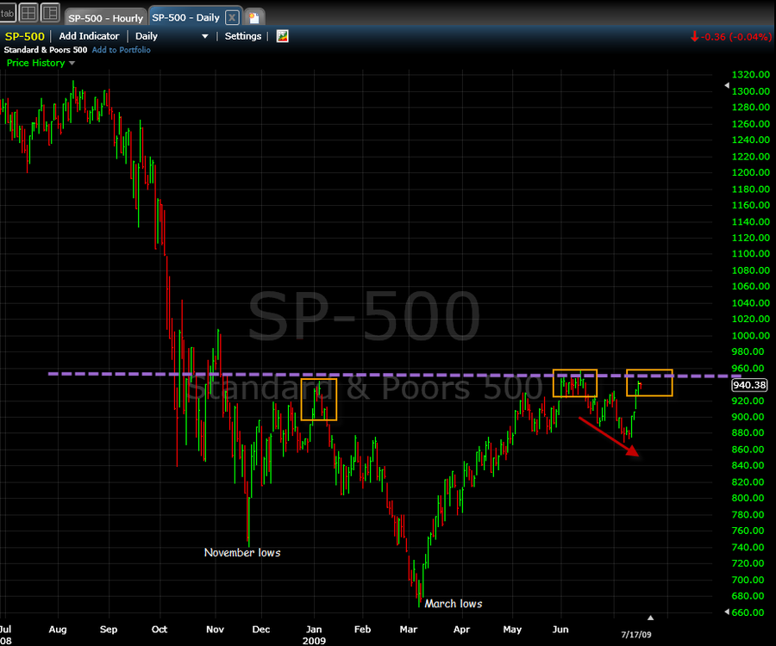Image resolution: width=776 pixels, height=646 pixels.
Task: Click Add Indicator
Action: (x=89, y=36)
